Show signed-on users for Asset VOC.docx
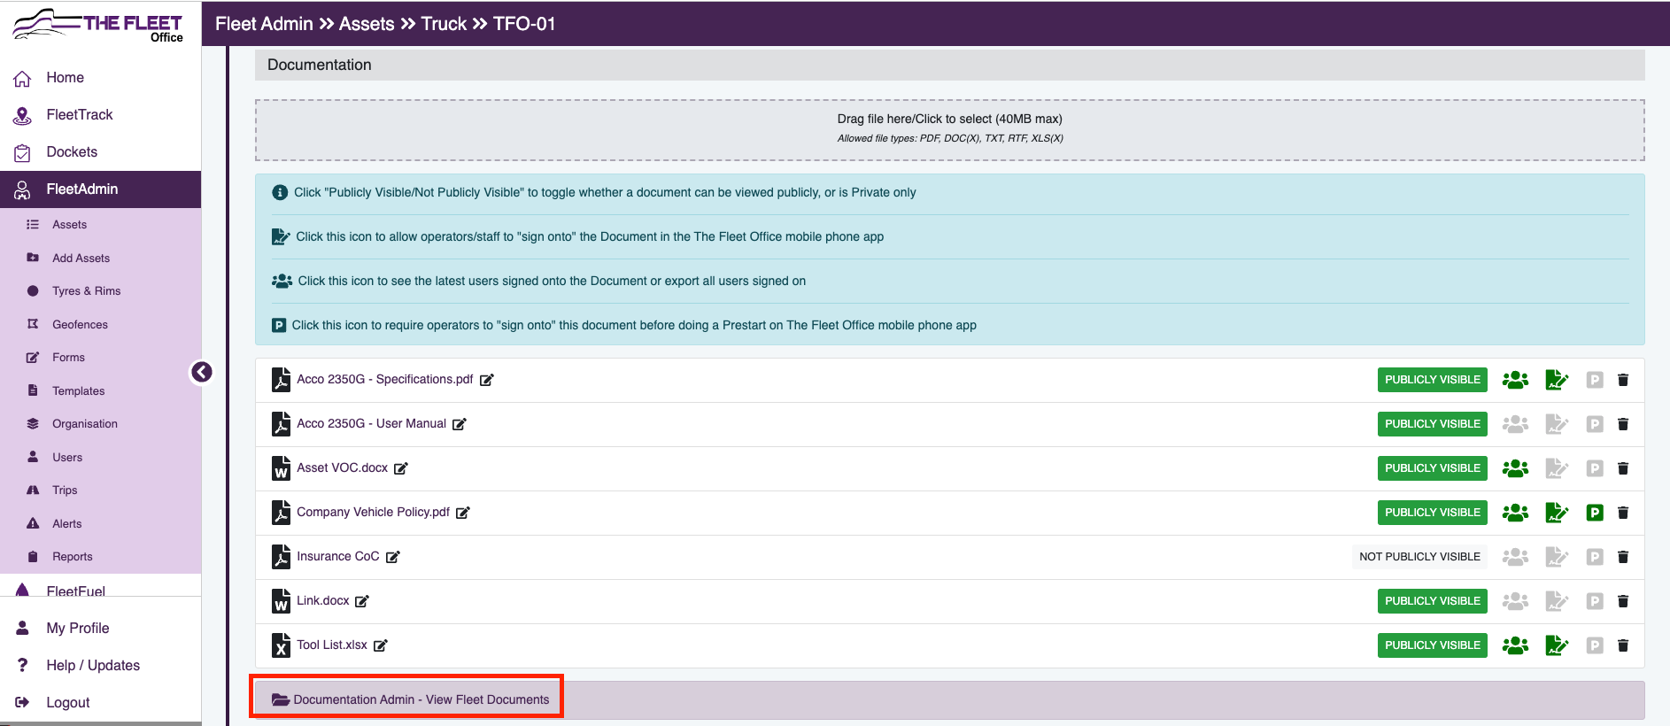Screen dimensions: 1670x726 [x=1515, y=468]
